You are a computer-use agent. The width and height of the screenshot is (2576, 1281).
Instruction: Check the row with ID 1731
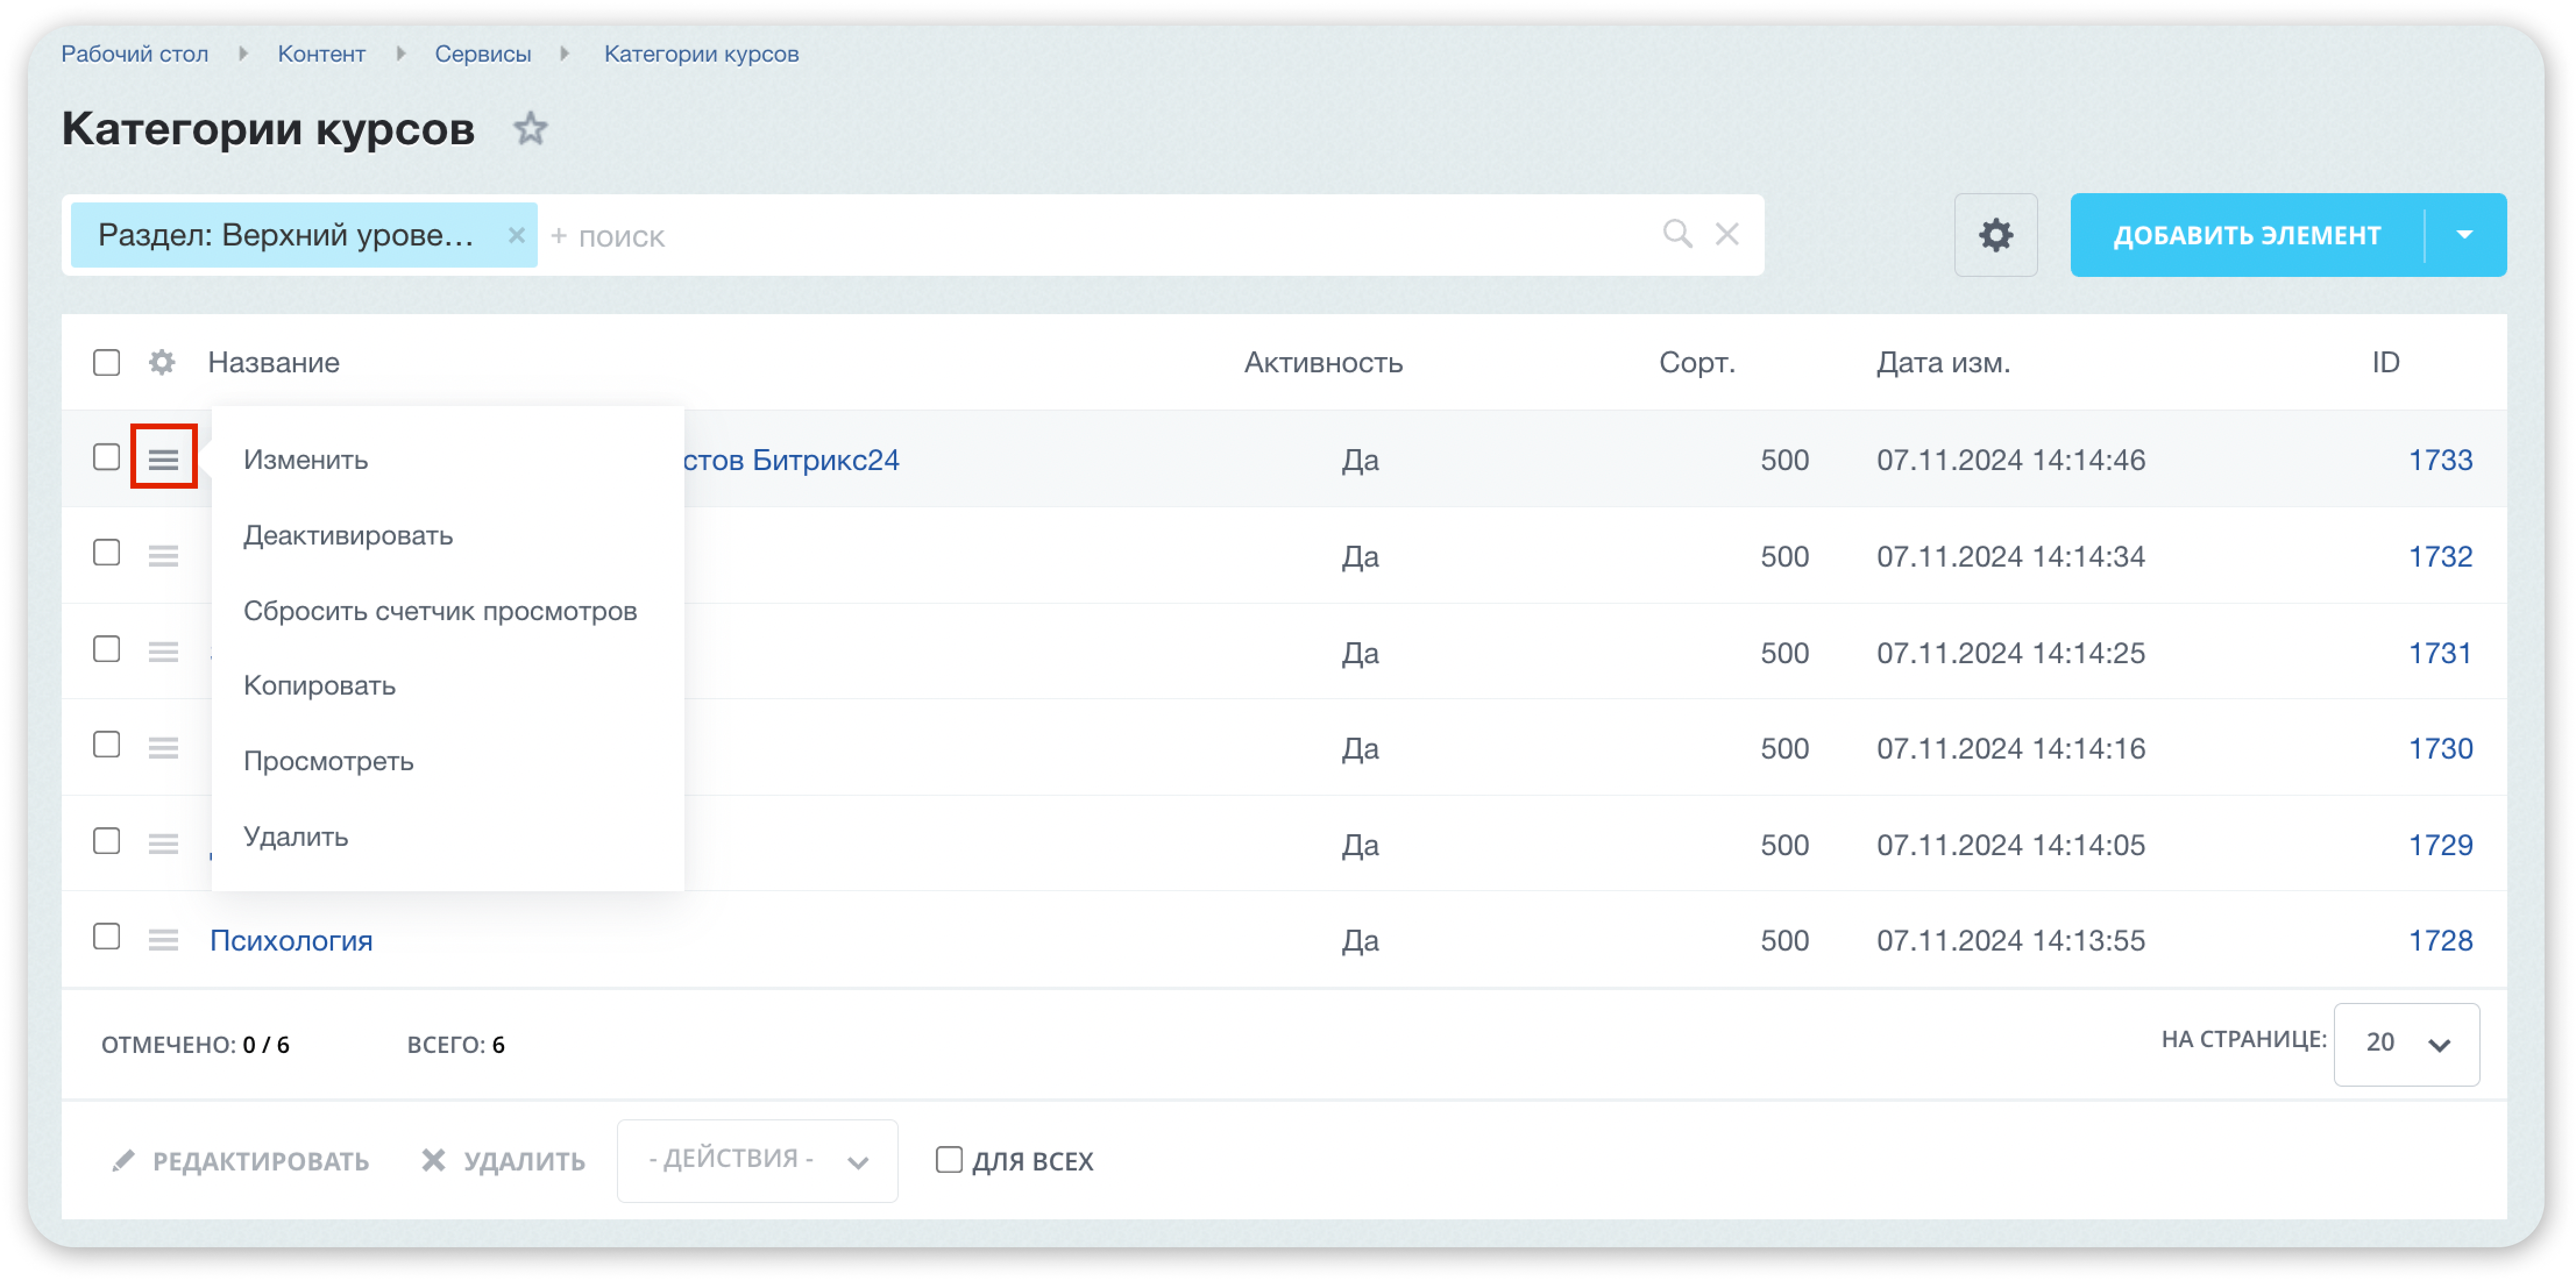[x=107, y=649]
